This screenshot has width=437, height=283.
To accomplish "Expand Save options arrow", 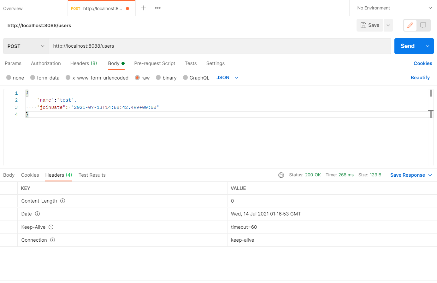I will pyautogui.click(x=388, y=25).
